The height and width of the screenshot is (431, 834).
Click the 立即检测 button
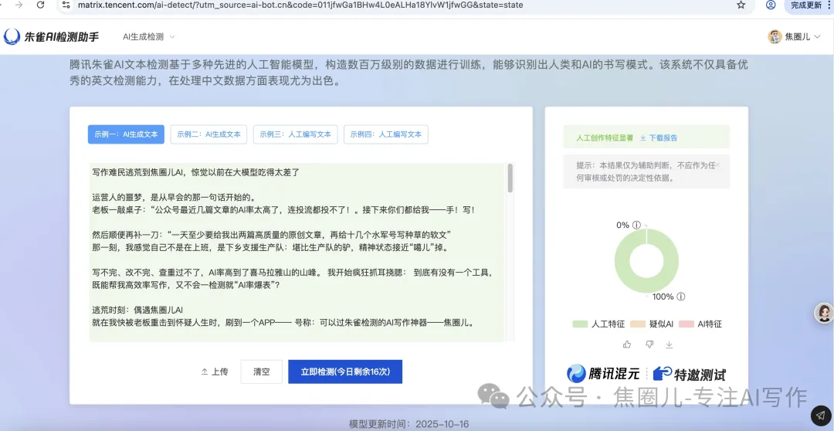pyautogui.click(x=345, y=372)
